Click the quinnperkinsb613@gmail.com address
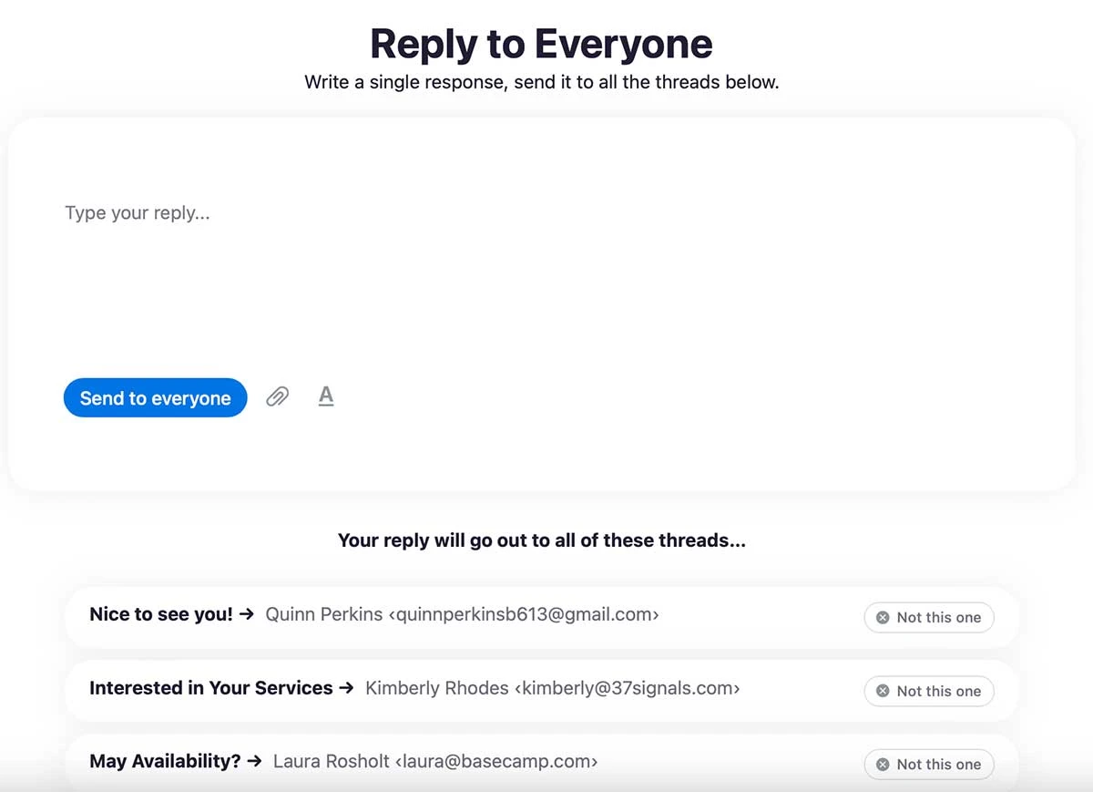 click(x=524, y=615)
